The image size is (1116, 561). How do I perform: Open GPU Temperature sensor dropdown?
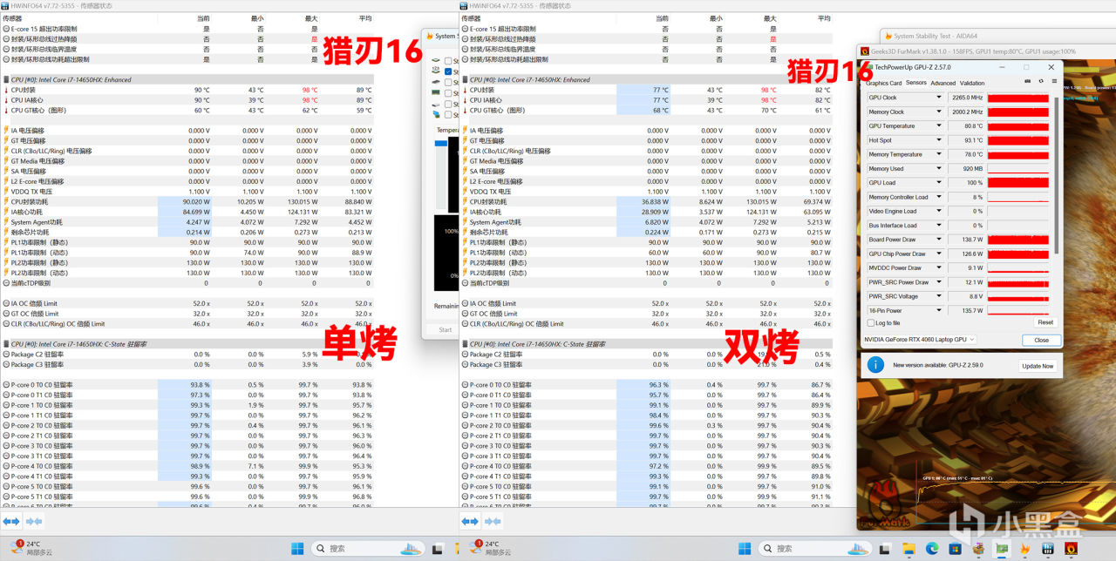click(939, 125)
